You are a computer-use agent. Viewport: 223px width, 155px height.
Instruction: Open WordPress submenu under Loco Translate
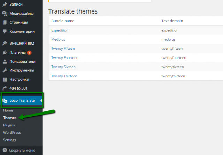pos(12,132)
